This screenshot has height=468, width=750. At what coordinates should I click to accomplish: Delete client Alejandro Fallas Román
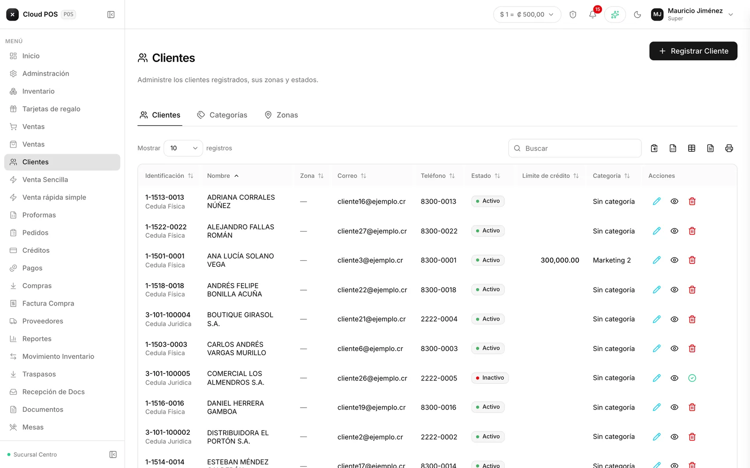[x=692, y=231]
